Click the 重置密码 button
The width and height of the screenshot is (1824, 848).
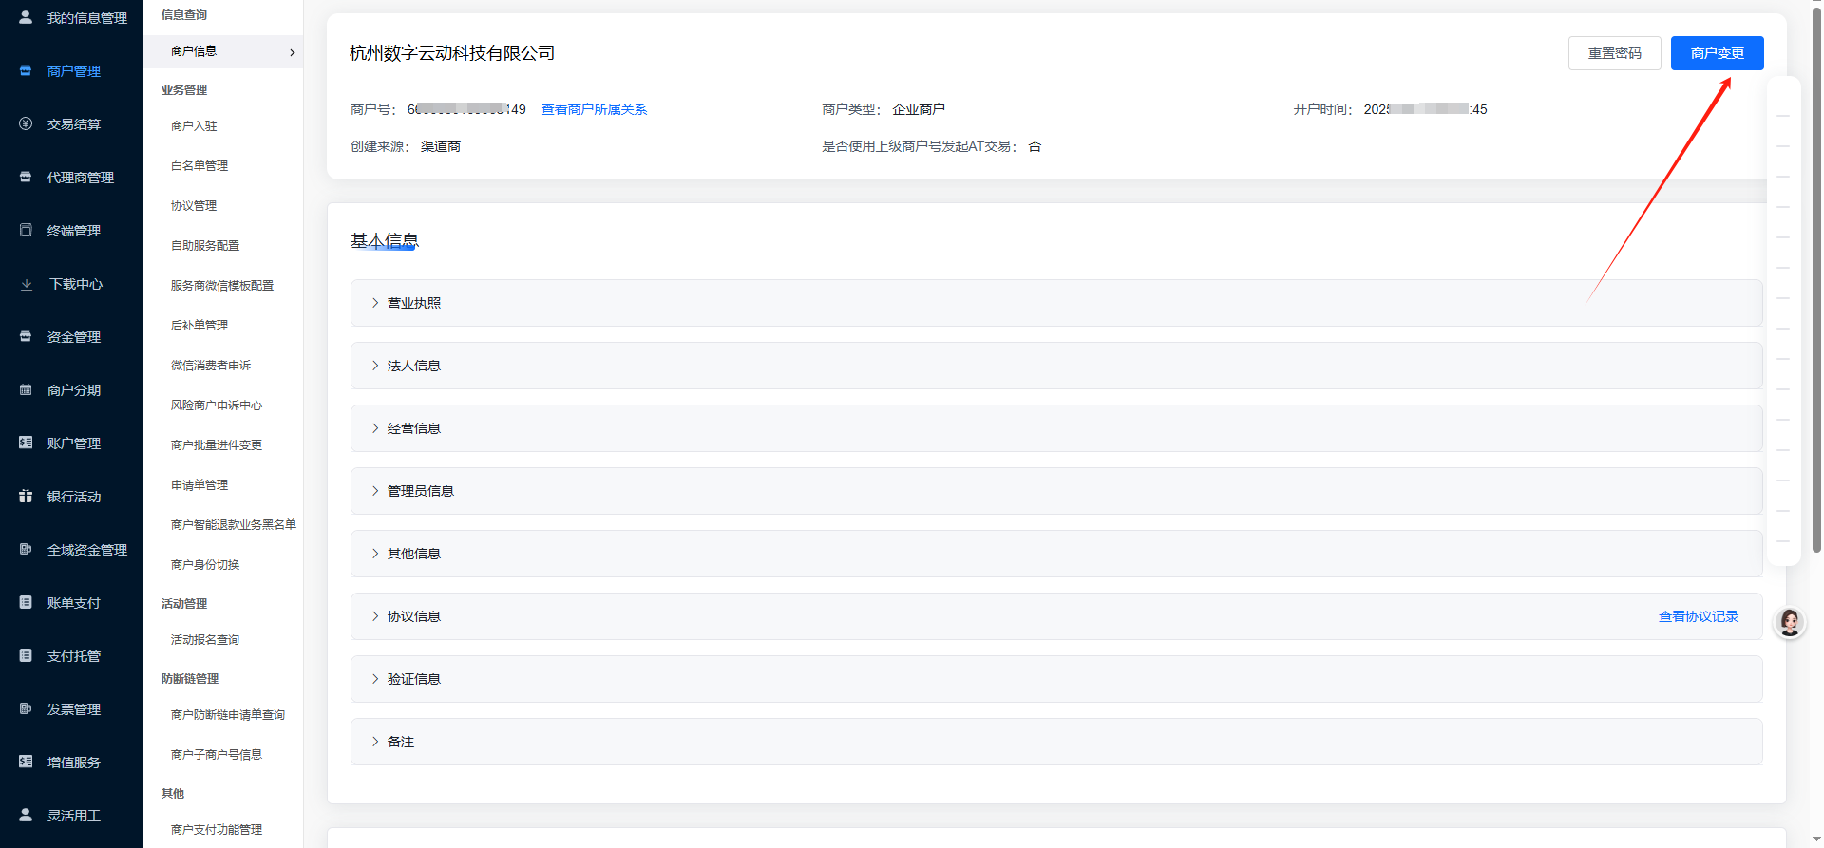coord(1614,53)
